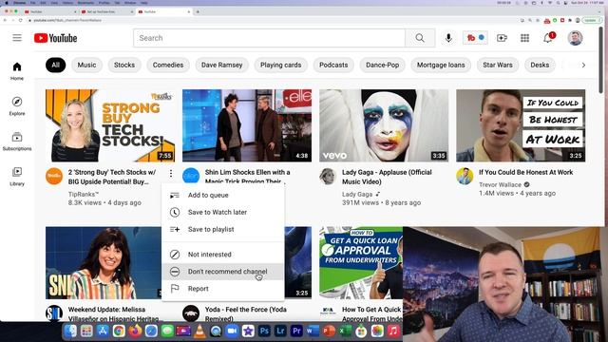Open TipRanks channel avatar
Screen dimensions: 608x342
pos(54,176)
